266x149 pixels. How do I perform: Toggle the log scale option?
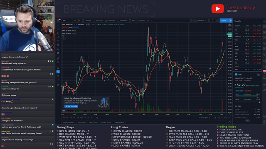tap(225, 118)
